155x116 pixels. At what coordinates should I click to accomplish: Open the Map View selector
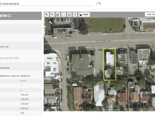tap(150, 14)
